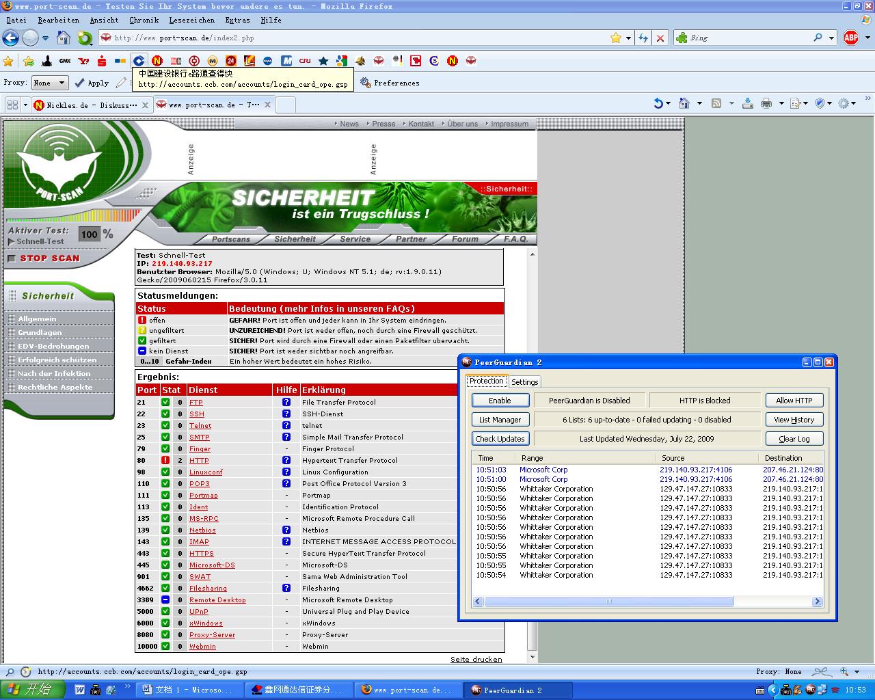Image resolution: width=875 pixels, height=700 pixels.
Task: Click the Downloads icon in the tab toolbar
Action: [747, 103]
